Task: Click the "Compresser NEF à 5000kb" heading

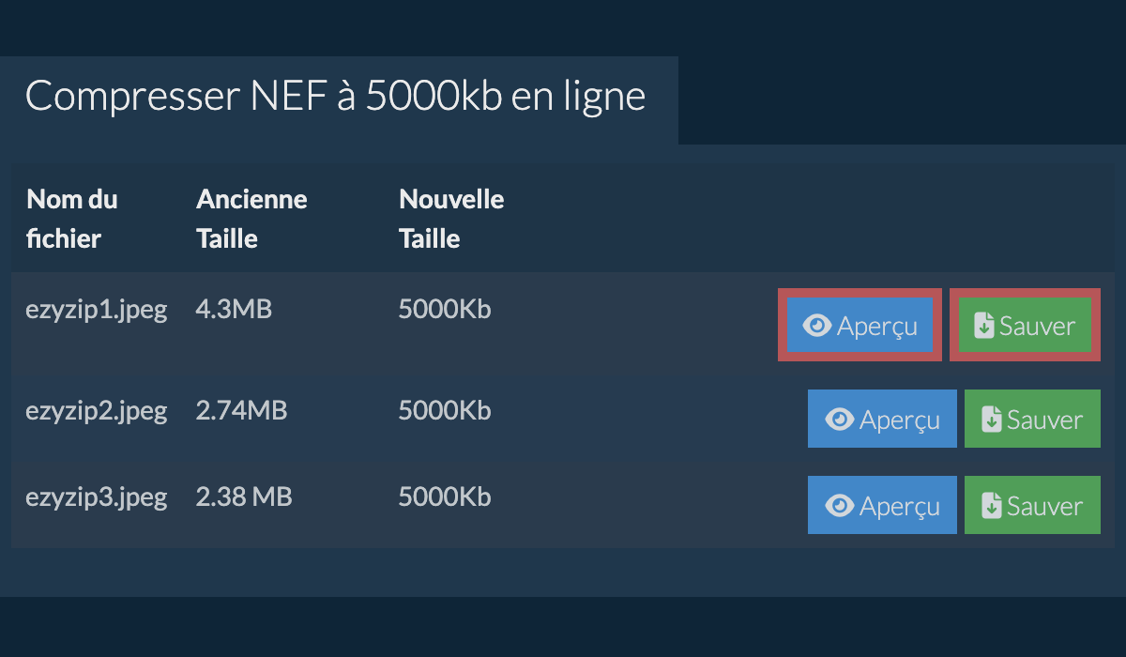Action: [x=335, y=97]
